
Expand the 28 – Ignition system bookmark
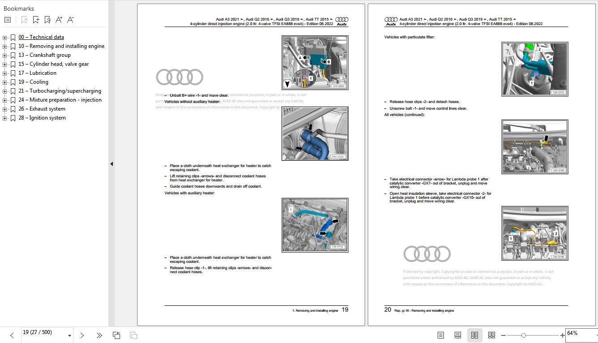coord(5,118)
